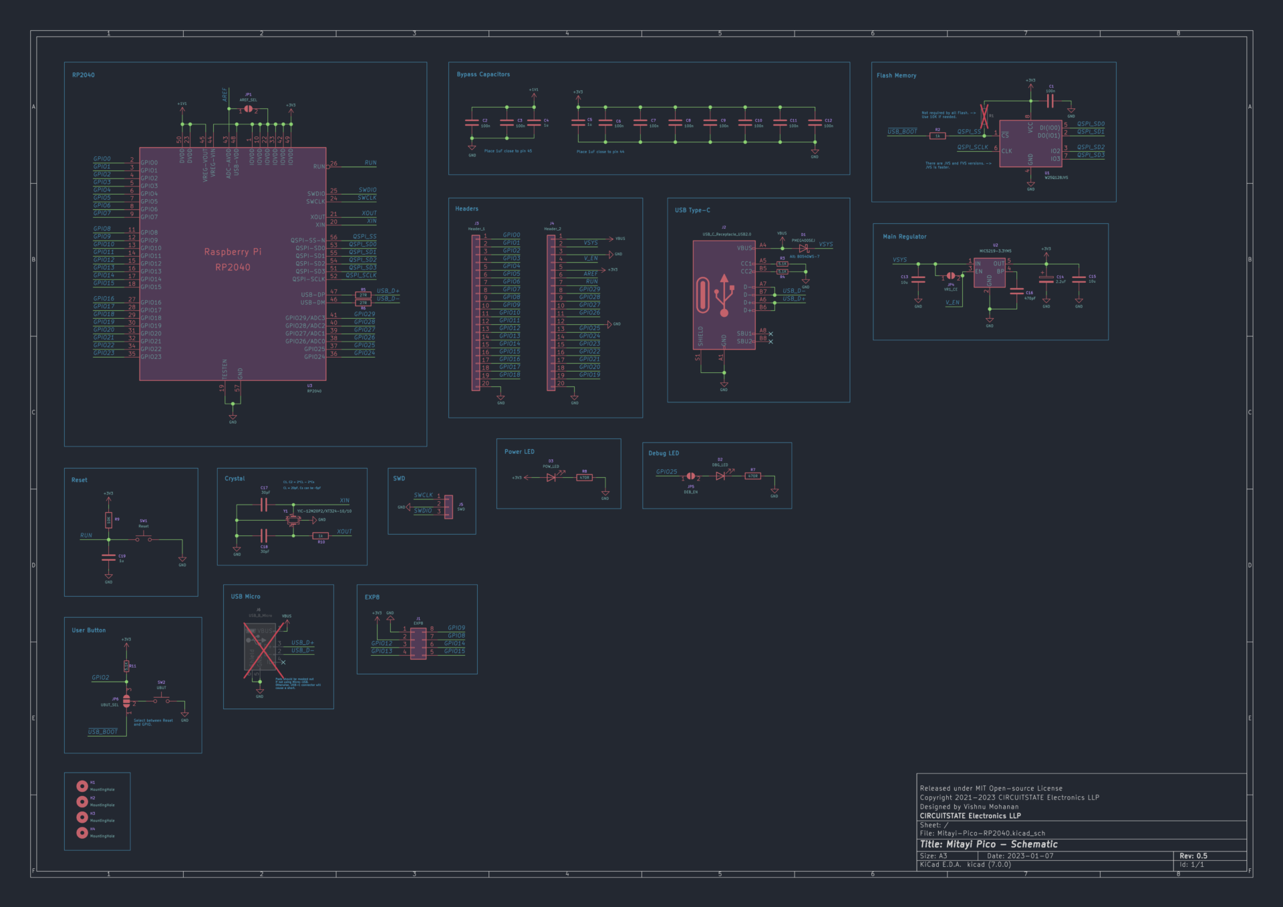Select the R9 10K resistor in Reset block

108,520
